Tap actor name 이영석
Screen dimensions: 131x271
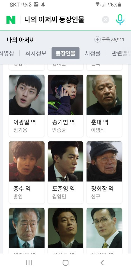tap(98, 130)
